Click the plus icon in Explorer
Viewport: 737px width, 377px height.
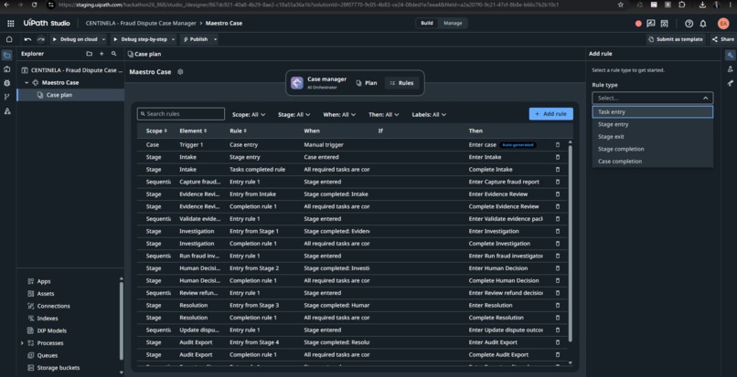click(101, 54)
